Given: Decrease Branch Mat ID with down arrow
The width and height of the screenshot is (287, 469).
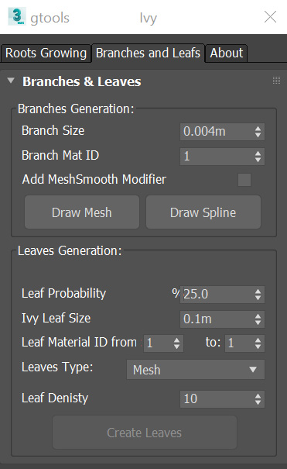Looking at the screenshot, I should pos(258,160).
